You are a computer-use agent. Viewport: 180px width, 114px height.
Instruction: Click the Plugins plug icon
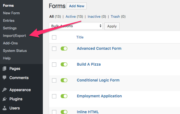(x=5, y=99)
